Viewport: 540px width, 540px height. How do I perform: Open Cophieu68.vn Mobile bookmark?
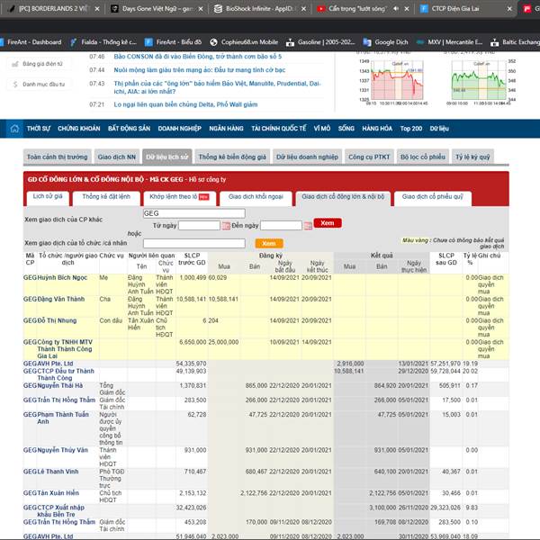point(244,42)
